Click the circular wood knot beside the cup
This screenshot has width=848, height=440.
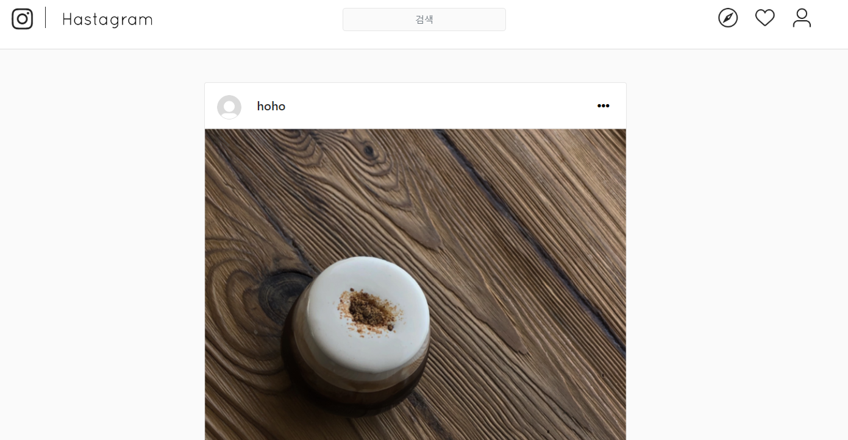282,299
